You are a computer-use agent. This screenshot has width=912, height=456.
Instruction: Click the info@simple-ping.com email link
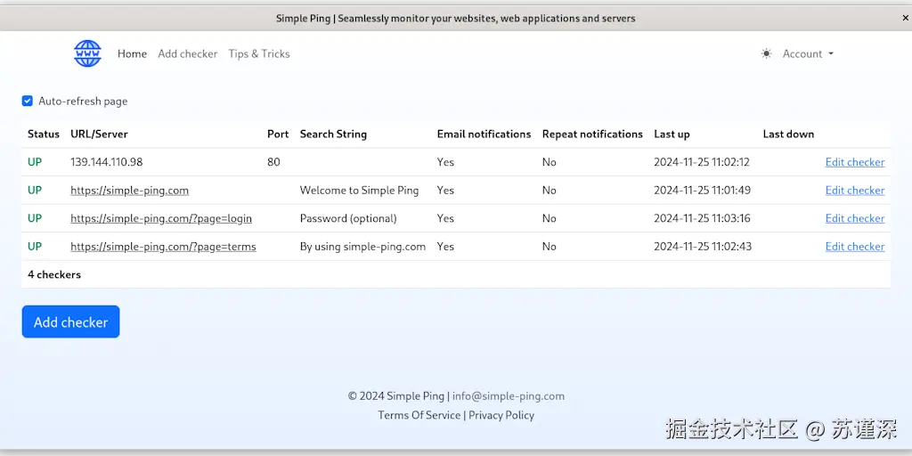click(x=508, y=396)
